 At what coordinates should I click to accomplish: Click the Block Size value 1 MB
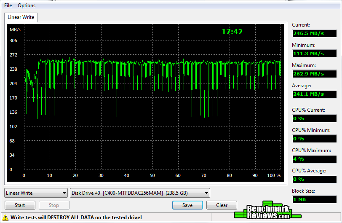click(x=315, y=199)
